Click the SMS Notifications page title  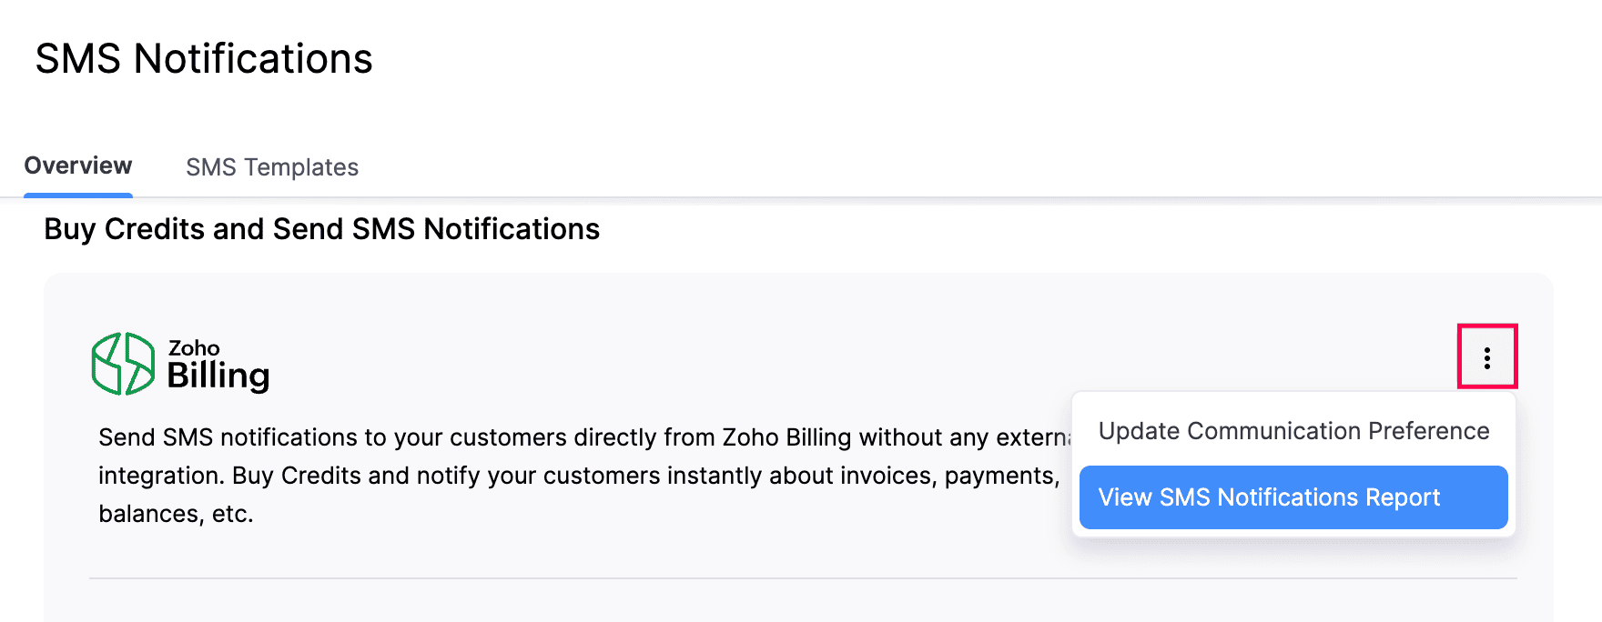coord(204,59)
